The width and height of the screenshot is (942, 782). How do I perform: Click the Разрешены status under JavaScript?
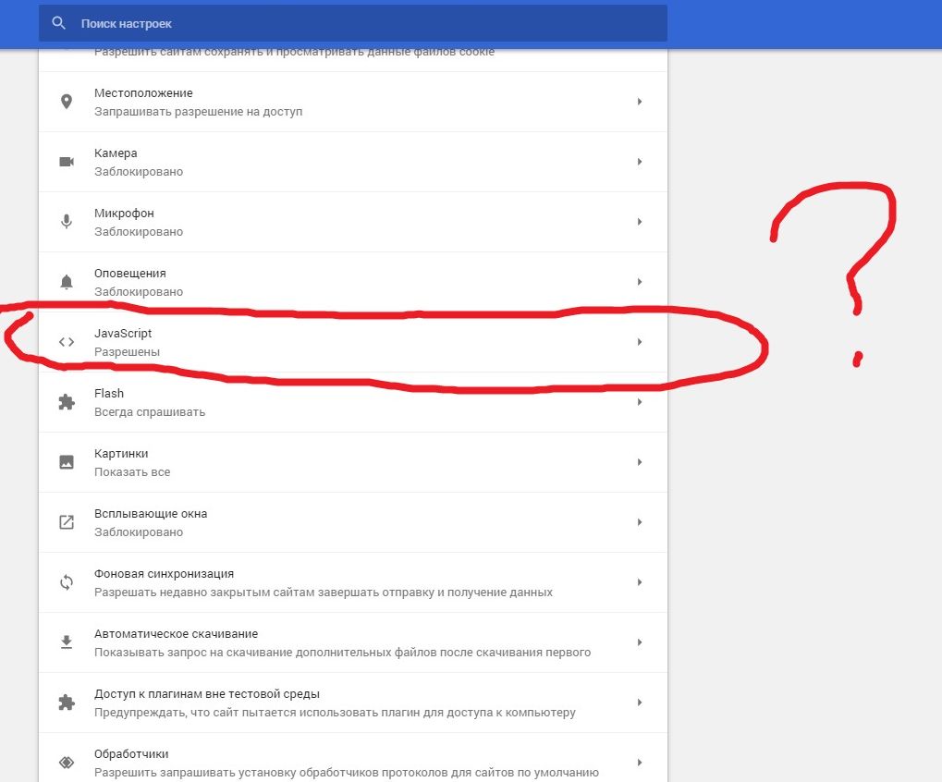(x=127, y=352)
